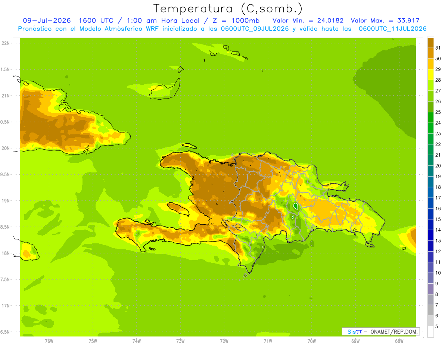The width and height of the screenshot is (448, 346).
Task: Click the '75W' longitude label
Action: click(93, 341)
